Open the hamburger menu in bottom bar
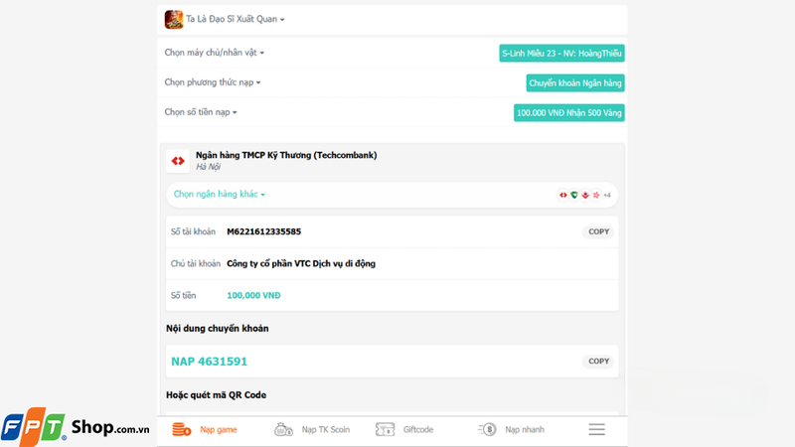795x447 pixels. [597, 430]
